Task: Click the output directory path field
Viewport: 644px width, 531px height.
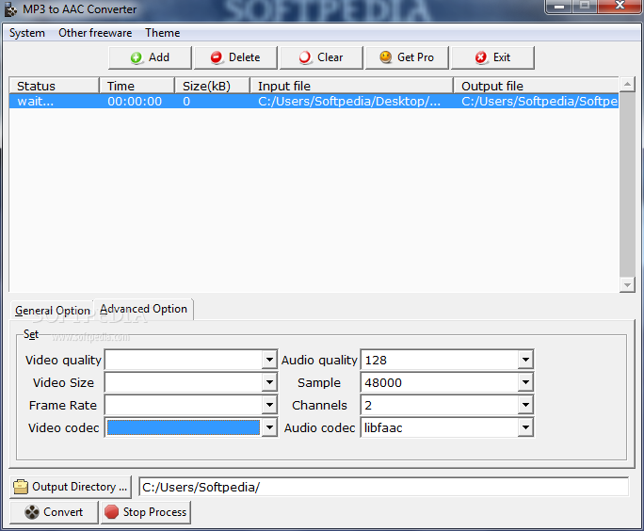Action: [383, 487]
